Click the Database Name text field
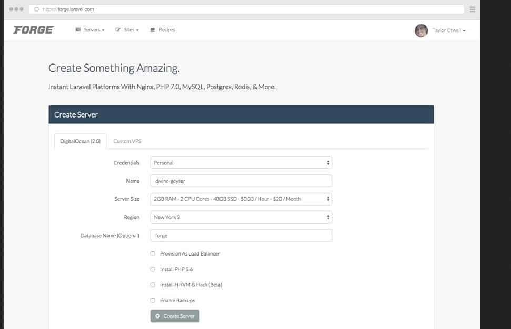 pyautogui.click(x=241, y=236)
